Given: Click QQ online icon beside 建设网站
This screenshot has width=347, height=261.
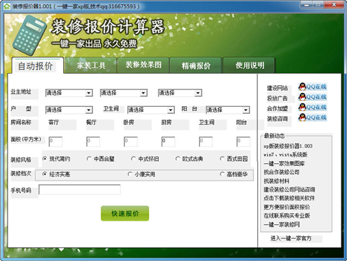Looking at the screenshot, I should click(312, 87).
